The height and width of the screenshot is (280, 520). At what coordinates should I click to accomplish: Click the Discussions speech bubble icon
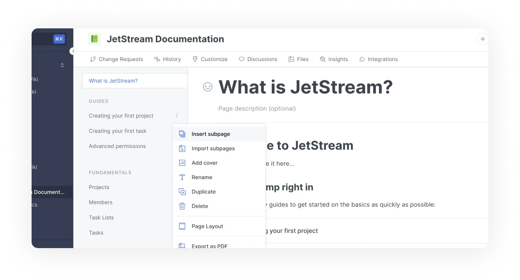[x=242, y=59]
